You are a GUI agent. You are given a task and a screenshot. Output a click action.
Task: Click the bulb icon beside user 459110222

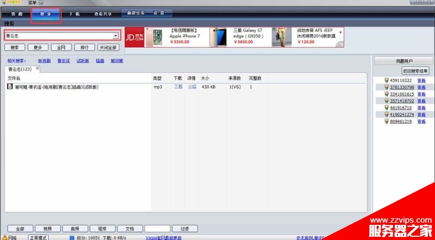(387, 81)
